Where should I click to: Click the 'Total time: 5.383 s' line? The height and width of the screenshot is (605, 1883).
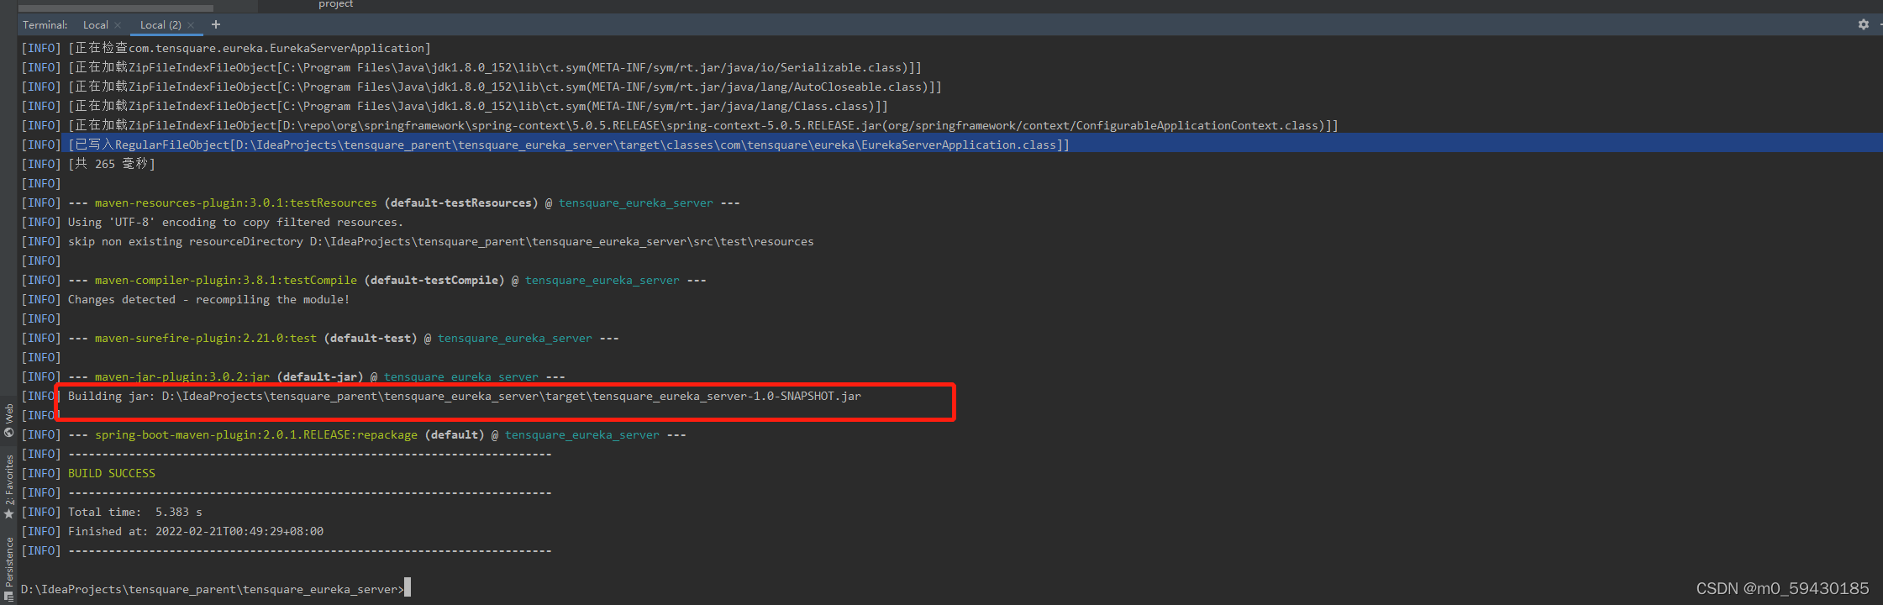[135, 512]
